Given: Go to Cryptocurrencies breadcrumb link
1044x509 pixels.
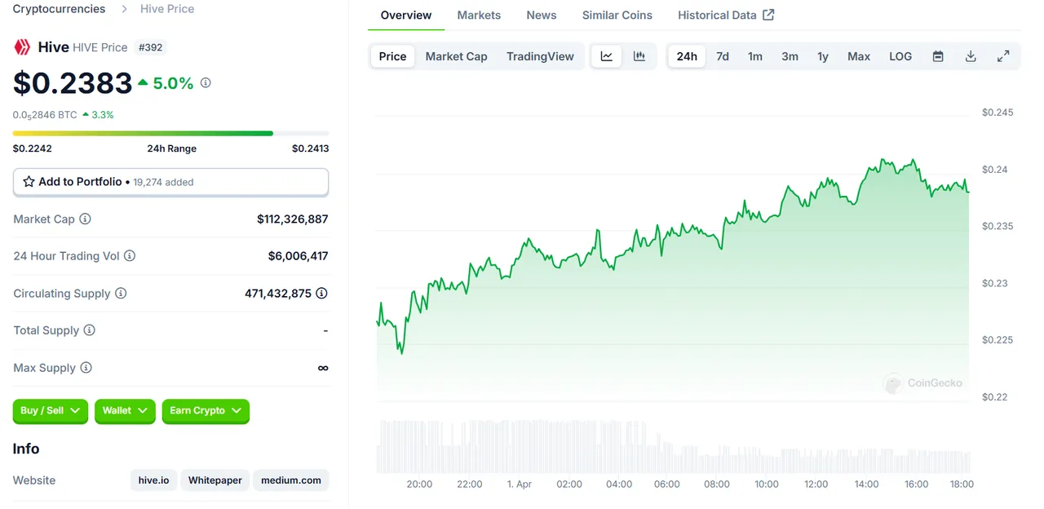Looking at the screenshot, I should click(x=59, y=9).
